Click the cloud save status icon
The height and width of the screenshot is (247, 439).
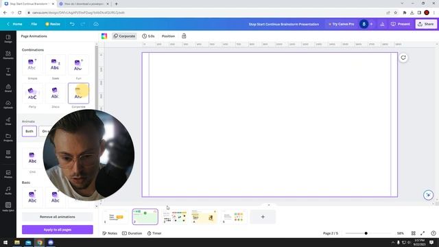pos(96,24)
